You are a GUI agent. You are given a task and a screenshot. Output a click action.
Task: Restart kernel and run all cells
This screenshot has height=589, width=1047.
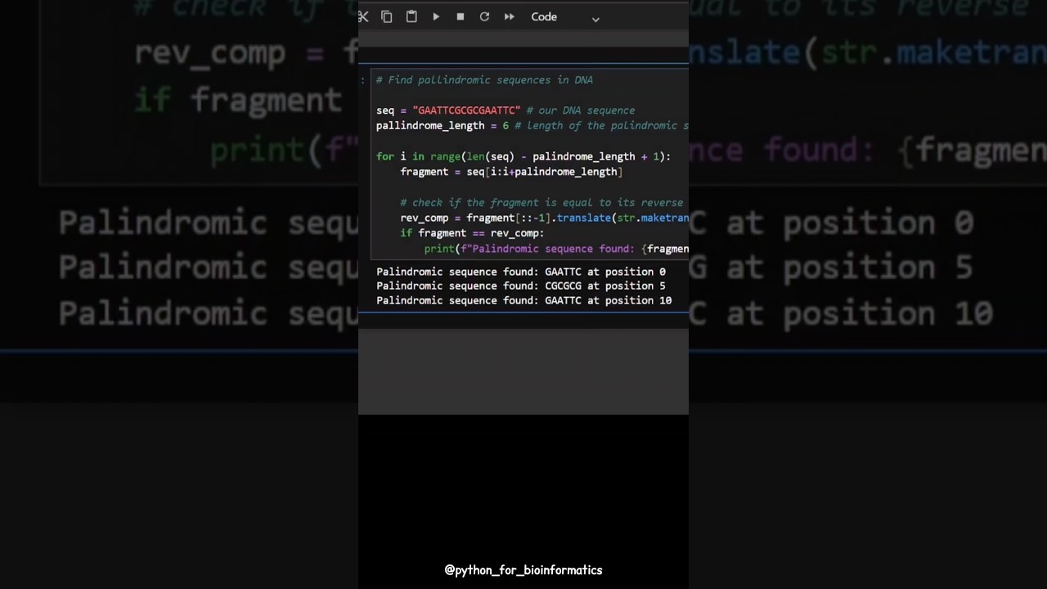(509, 16)
